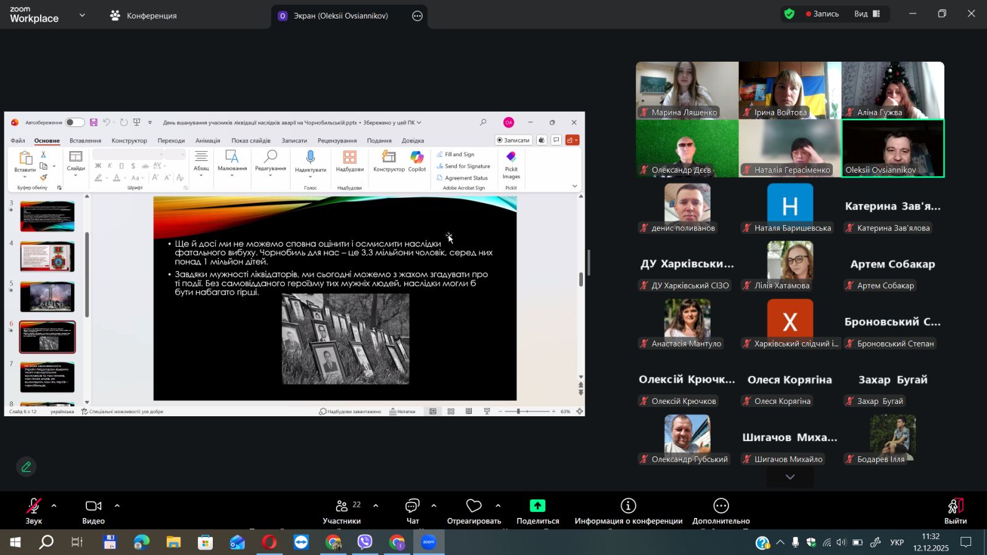
Task: Switch to the Конференция tab
Action: click(x=143, y=15)
